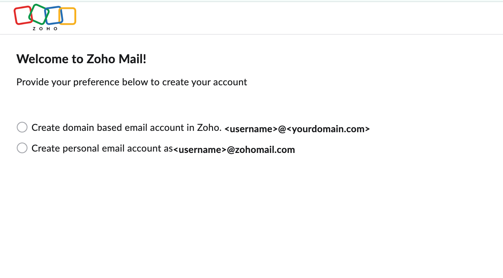Click the <username>@<yourdomain.com> example text
The height and width of the screenshot is (278, 503).
(297, 129)
